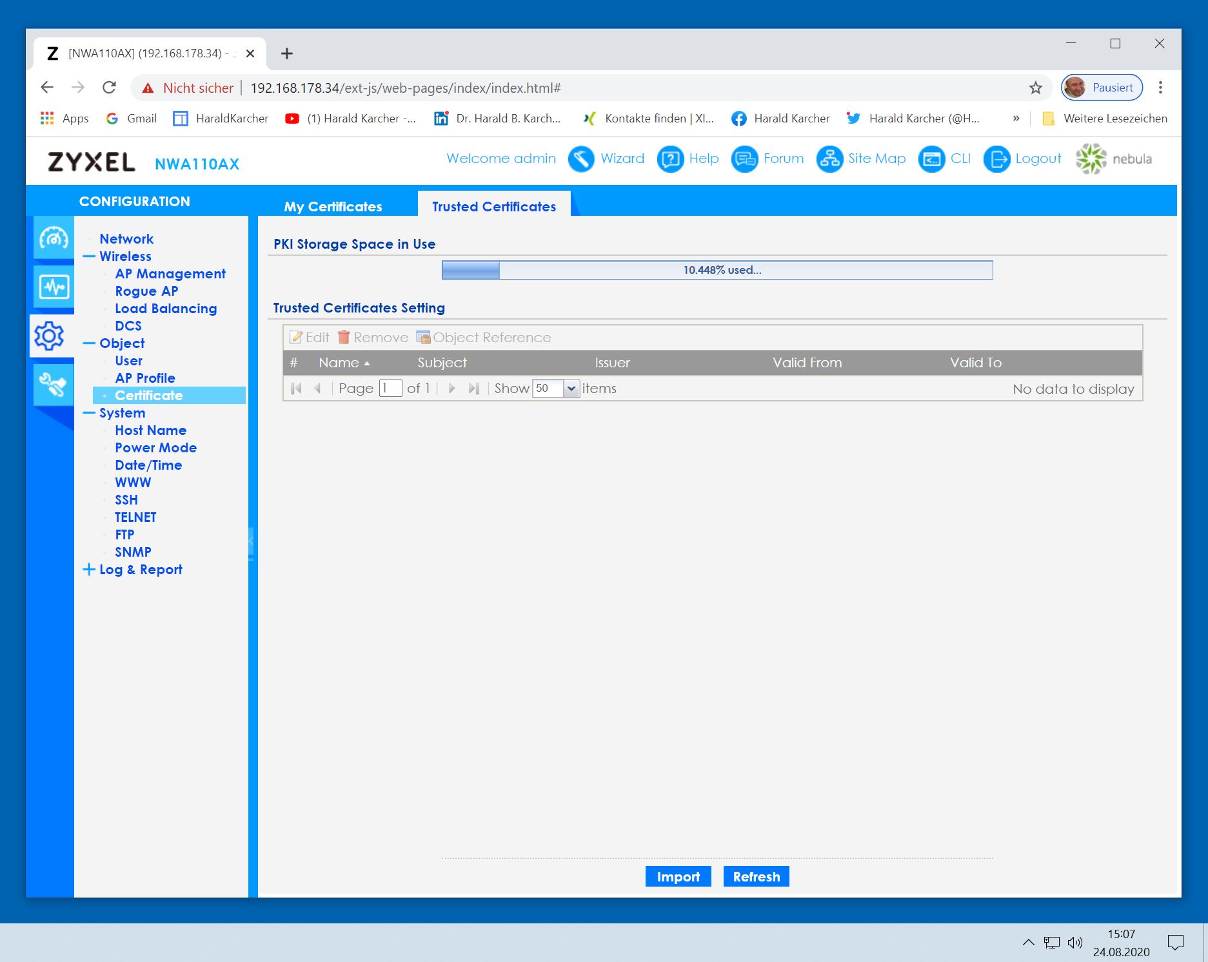Switch to the My Certificates tab
Screen dimensions: 1208x962
[x=333, y=207]
